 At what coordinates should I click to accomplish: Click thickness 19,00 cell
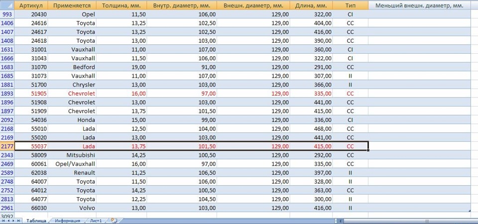(121, 67)
